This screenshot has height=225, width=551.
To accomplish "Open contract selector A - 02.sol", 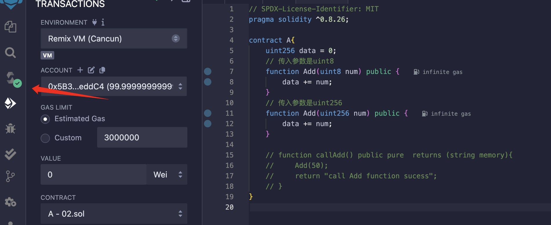I will click(114, 214).
